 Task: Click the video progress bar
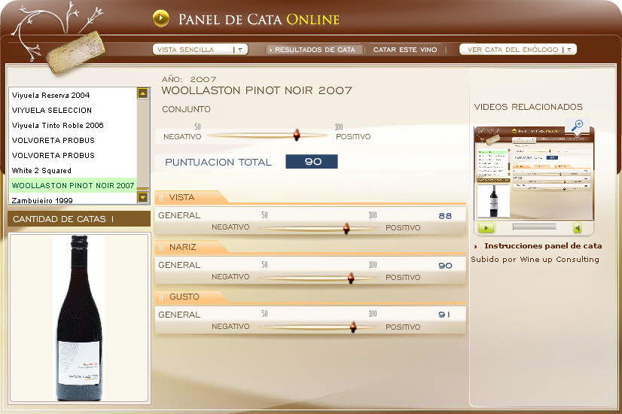point(534,227)
